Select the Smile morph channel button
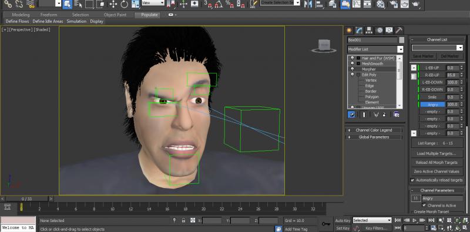The image size is (470, 232). (x=432, y=97)
